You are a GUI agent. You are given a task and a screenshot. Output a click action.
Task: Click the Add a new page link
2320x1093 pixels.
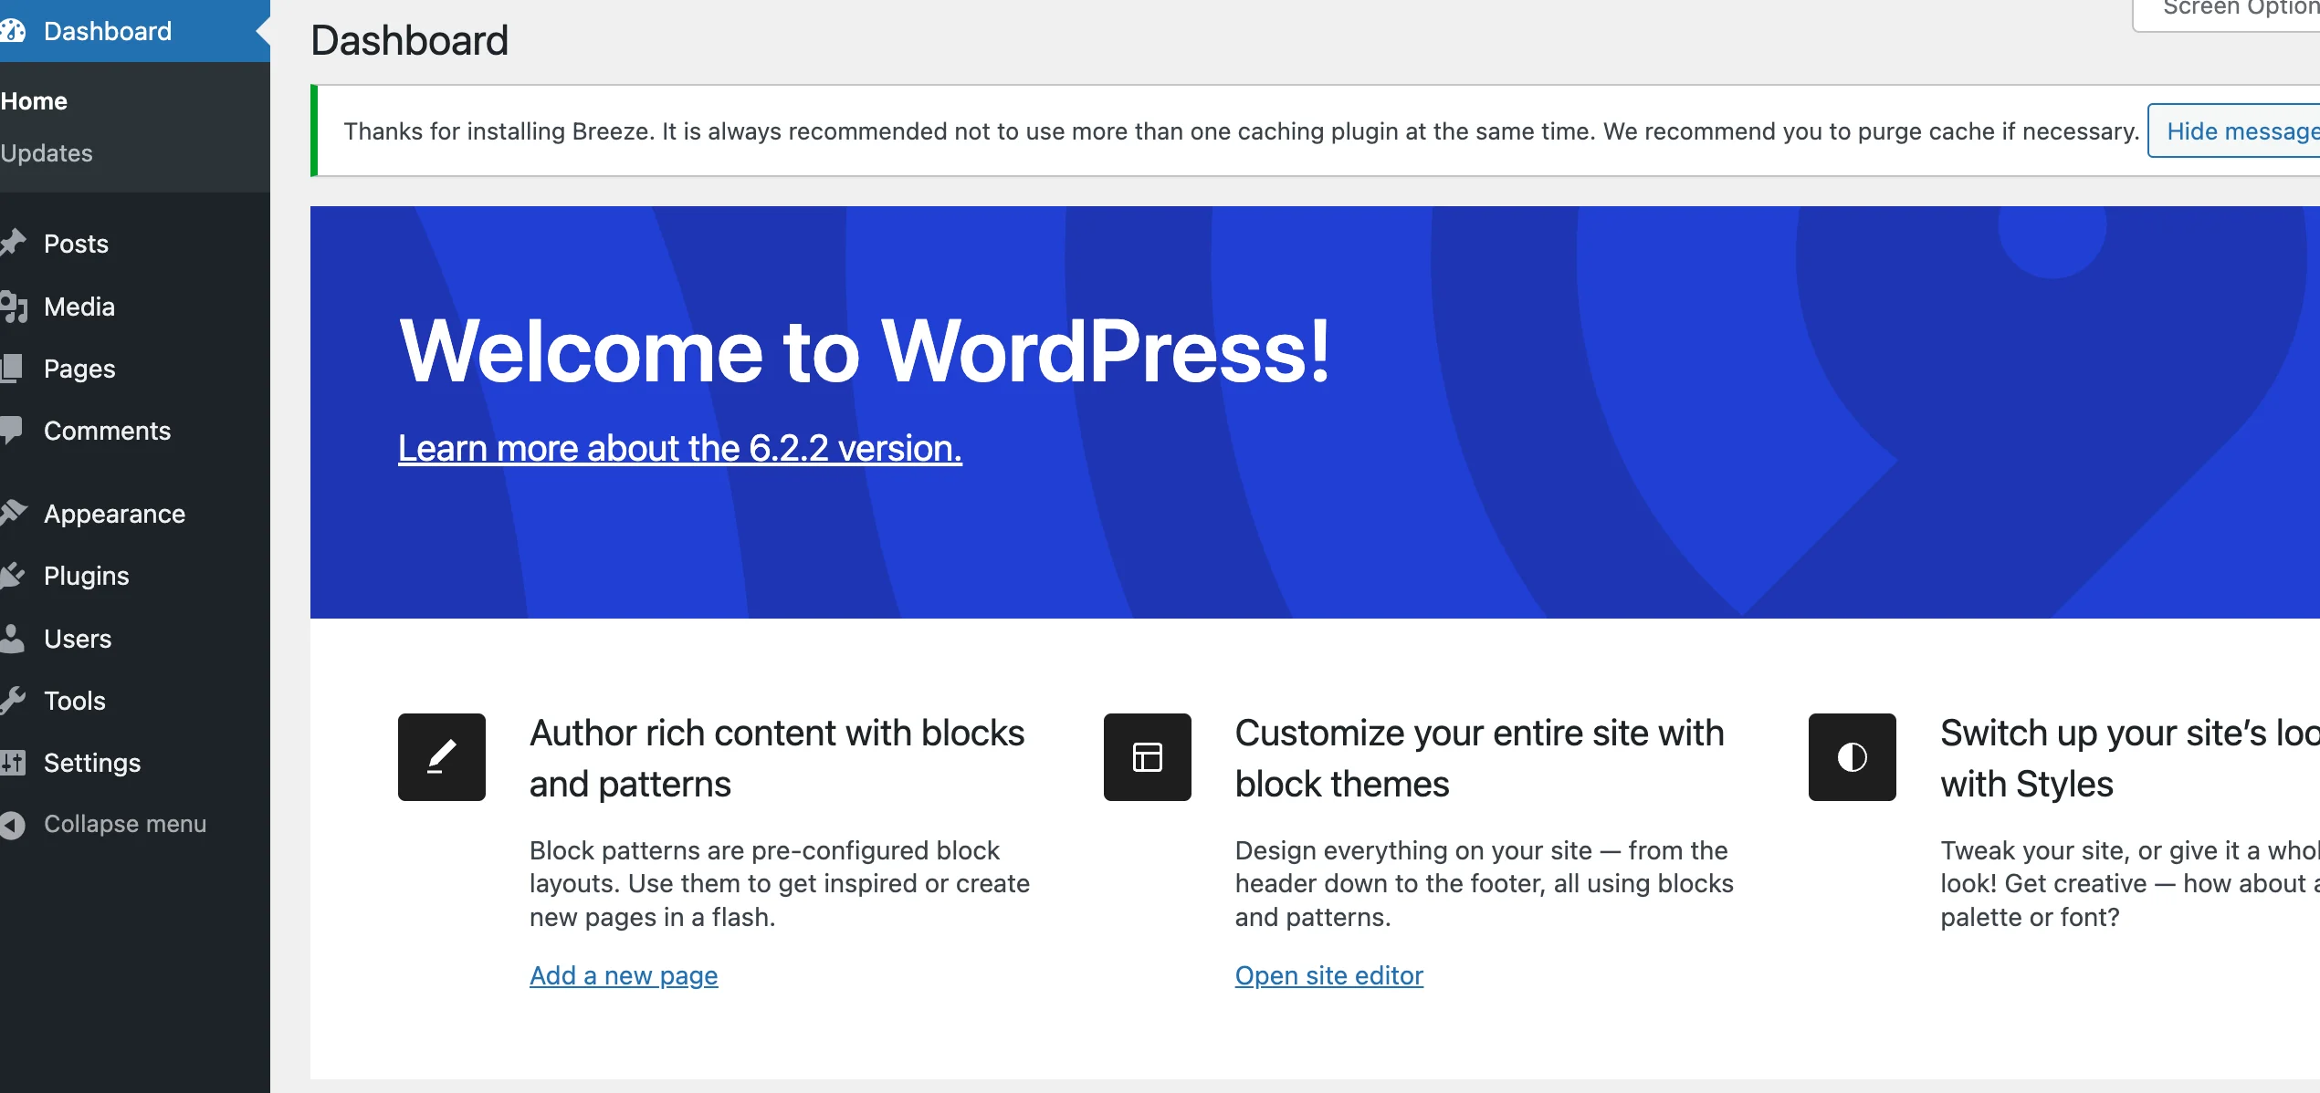coord(624,975)
